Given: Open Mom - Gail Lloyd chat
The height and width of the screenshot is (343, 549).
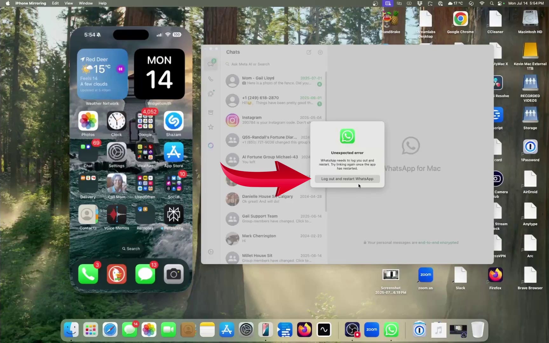Looking at the screenshot, I should 274,81.
